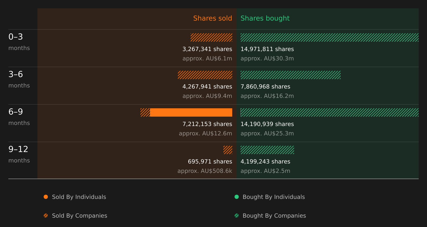Click the striped Sold By Companies legend icon
Screen dimensions: 427x227
[x=46, y=216]
